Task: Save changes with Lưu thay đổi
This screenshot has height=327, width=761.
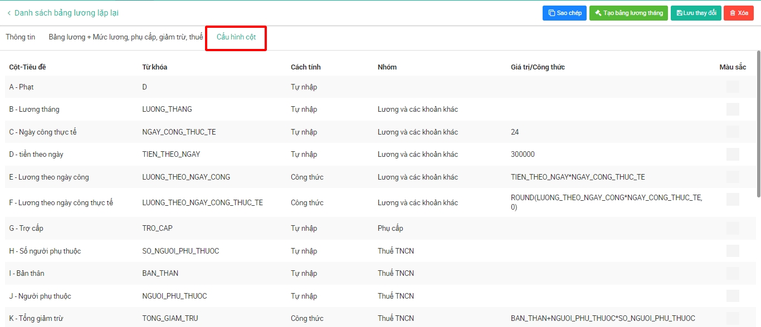Action: tap(696, 13)
